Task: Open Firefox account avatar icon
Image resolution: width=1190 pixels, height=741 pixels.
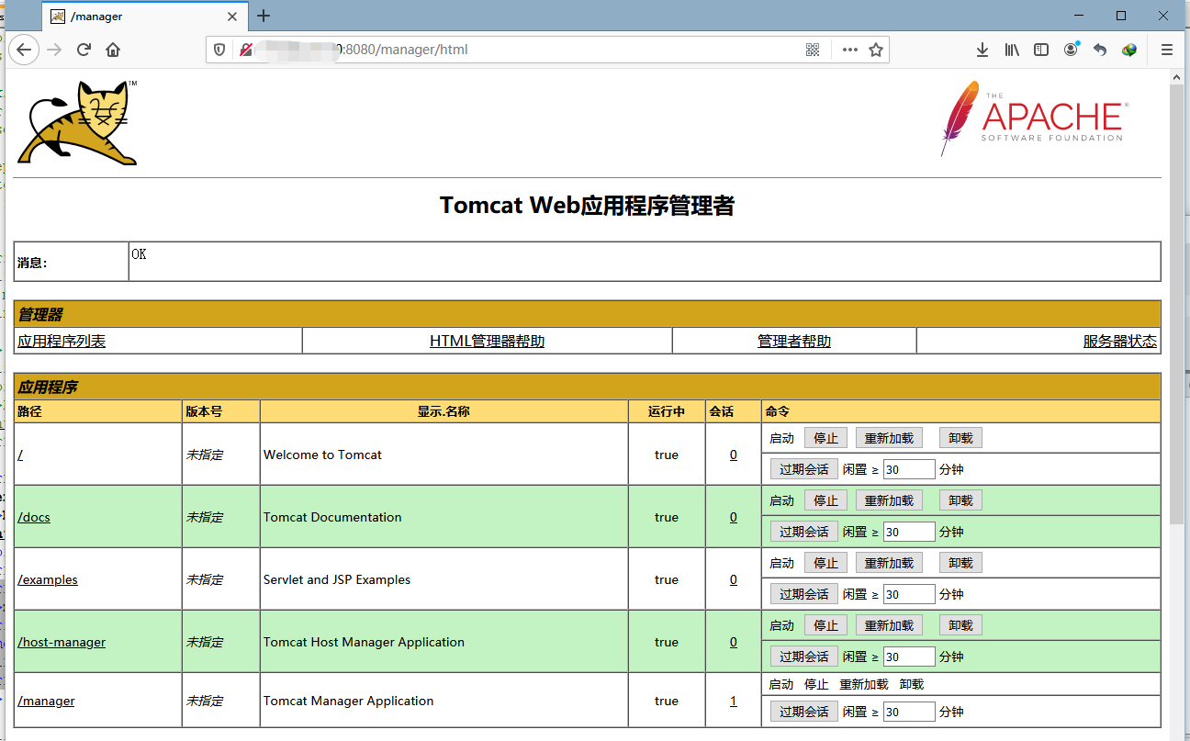Action: click(1071, 50)
